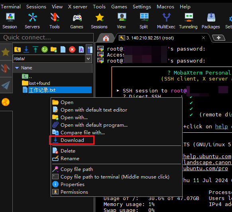Close the 140.210.92.251 session tab
The image size is (232, 212).
[203, 38]
